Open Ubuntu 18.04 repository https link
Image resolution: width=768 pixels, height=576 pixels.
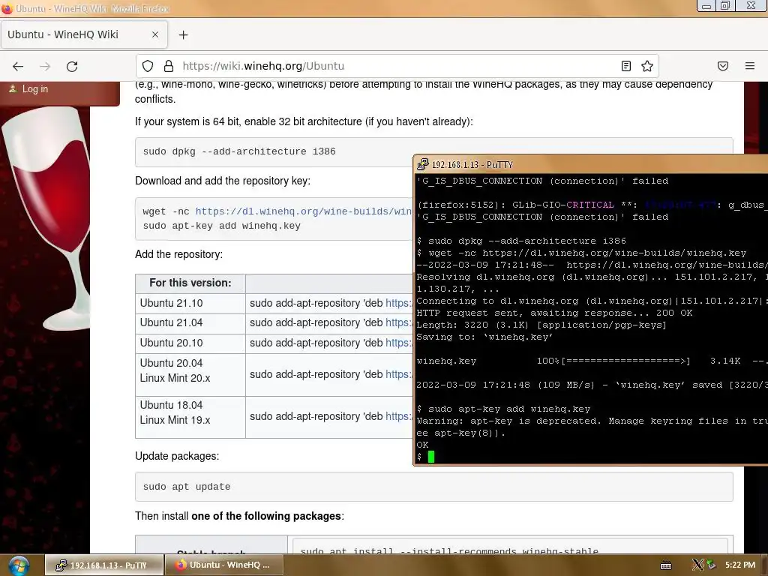398,416
